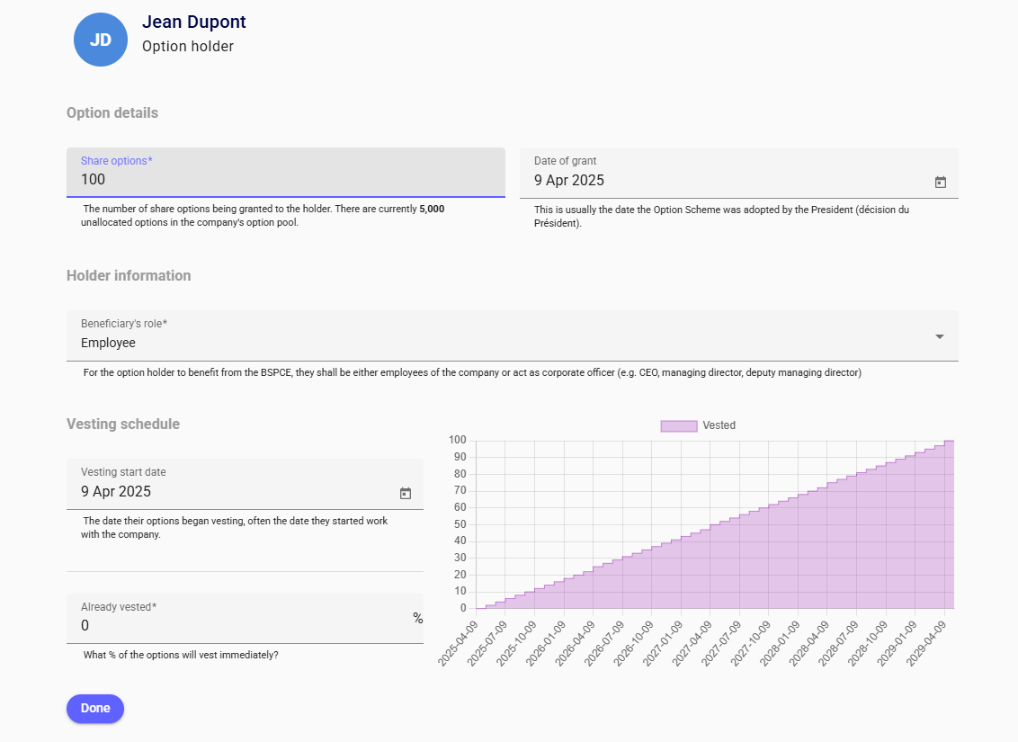Image resolution: width=1018 pixels, height=742 pixels.
Task: Open the Vesting start date calendar icon
Action: click(405, 493)
